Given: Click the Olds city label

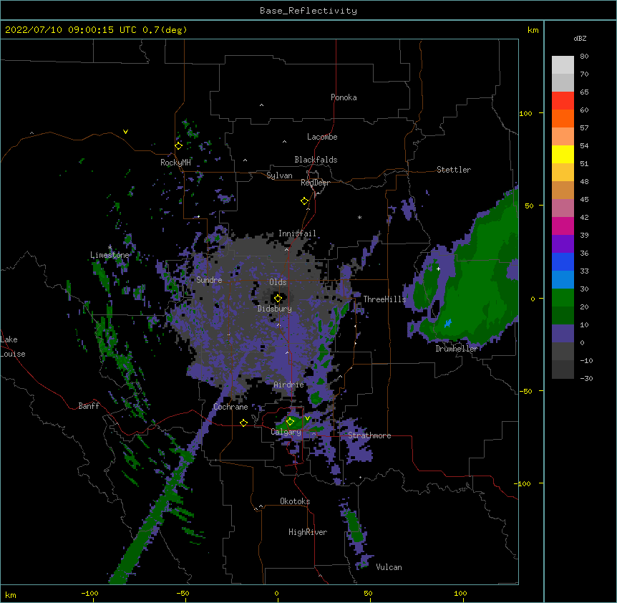Looking at the screenshot, I should coord(278,282).
